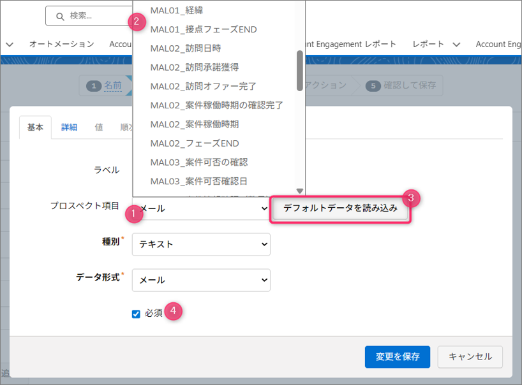This screenshot has width=522, height=385.
Task: Check the 必須 checkbox
Action: click(136, 314)
